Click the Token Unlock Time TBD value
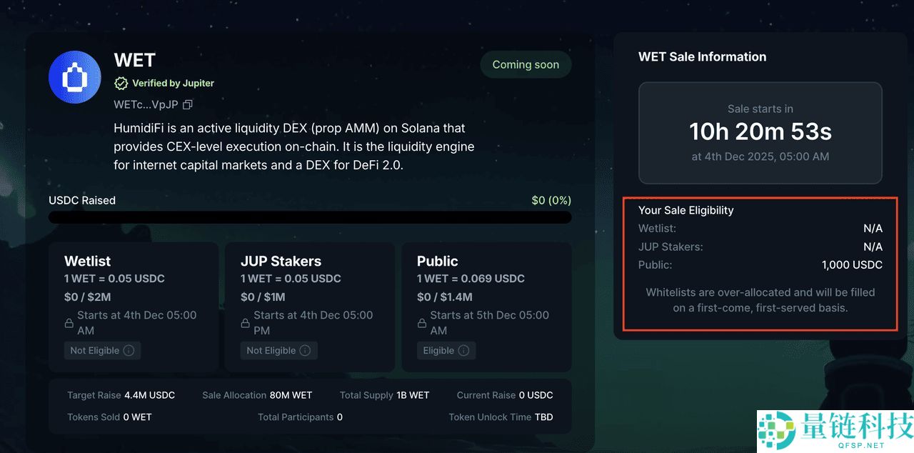Viewport: 914px width, 453px height. 543,417
